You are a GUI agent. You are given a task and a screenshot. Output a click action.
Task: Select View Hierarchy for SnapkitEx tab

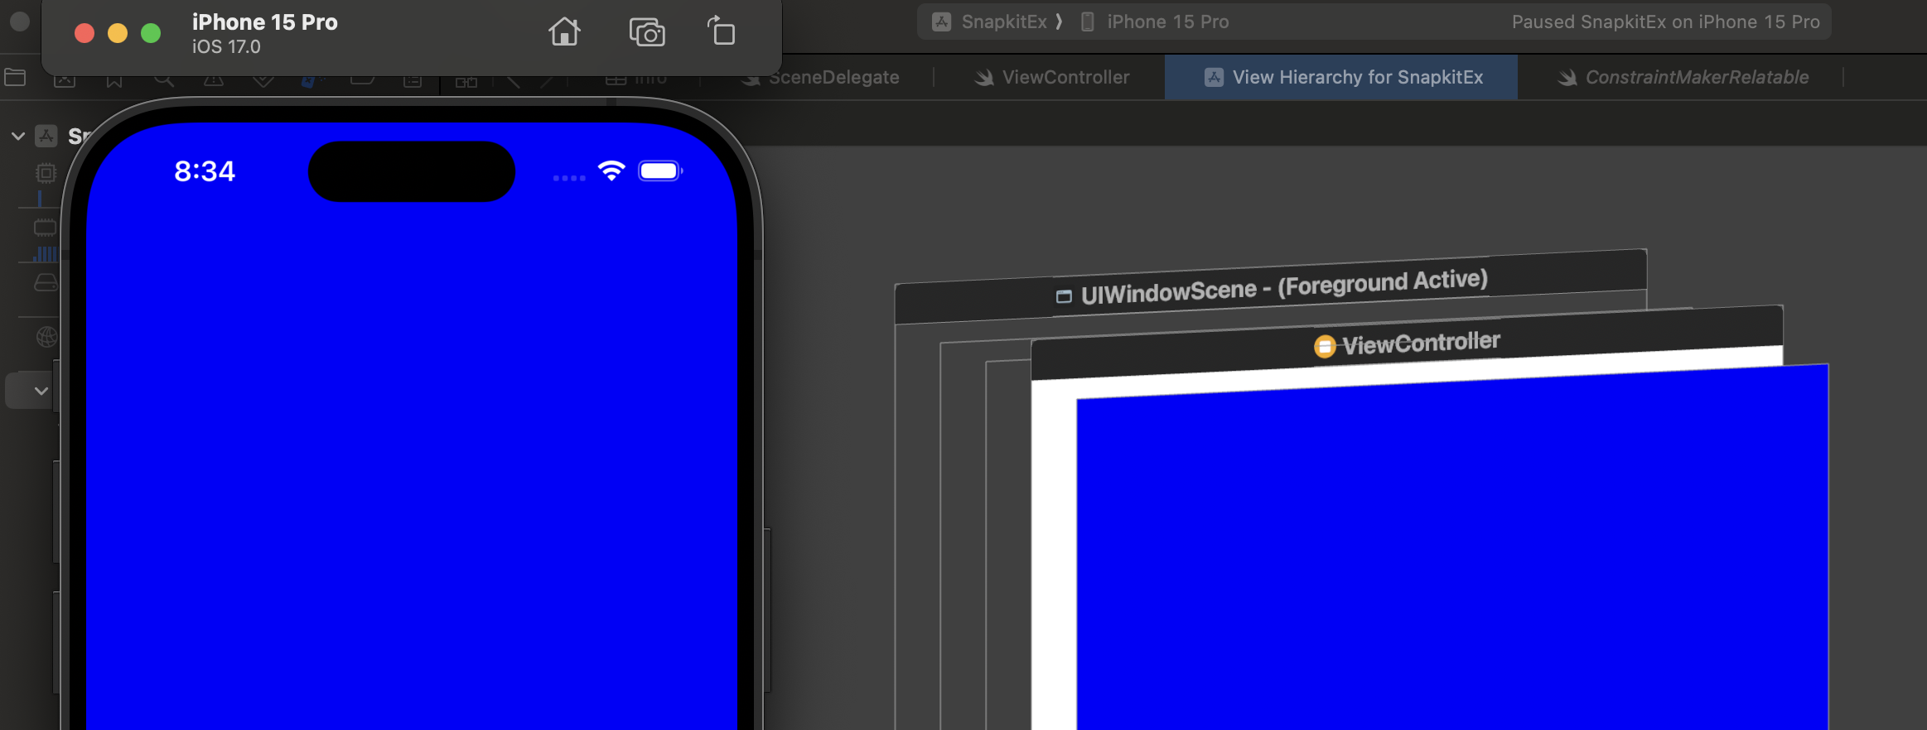click(x=1342, y=77)
